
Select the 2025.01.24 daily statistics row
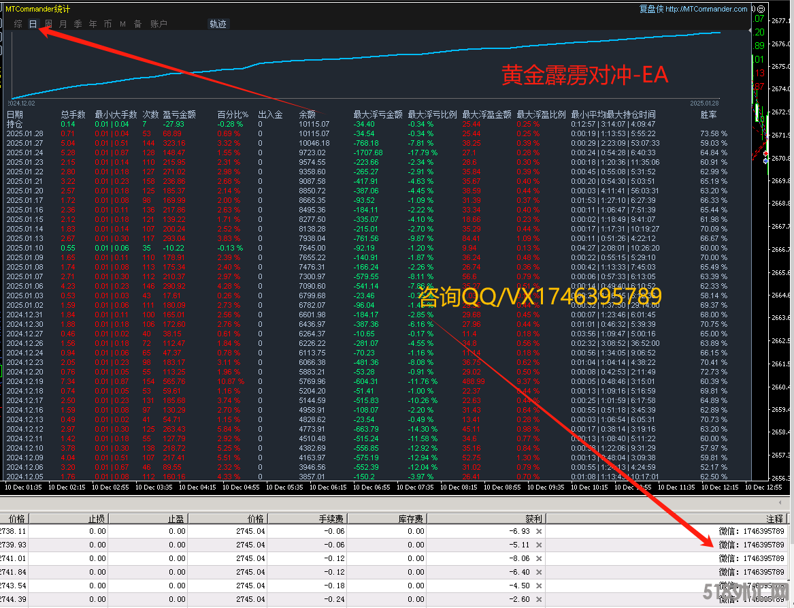click(x=25, y=153)
